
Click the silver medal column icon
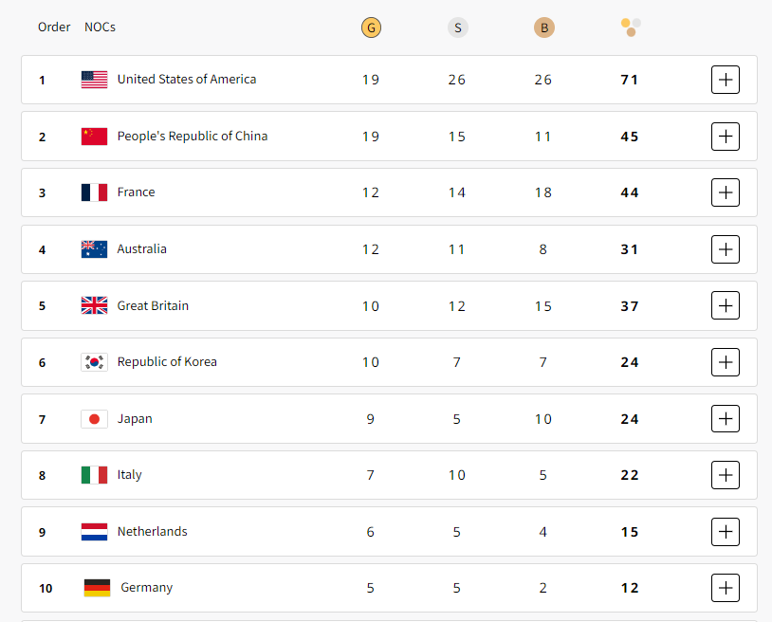click(457, 27)
